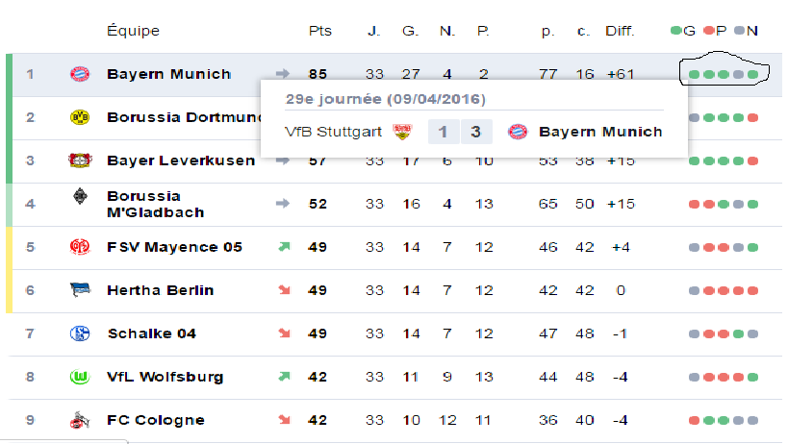
Task: Sort table by Diff. column header
Action: (620, 31)
